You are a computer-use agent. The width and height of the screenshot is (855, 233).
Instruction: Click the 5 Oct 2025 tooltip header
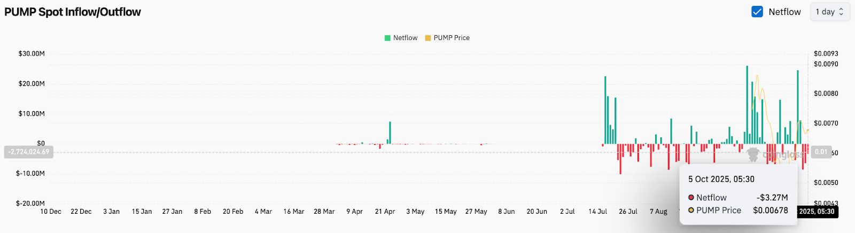pyautogui.click(x=721, y=179)
